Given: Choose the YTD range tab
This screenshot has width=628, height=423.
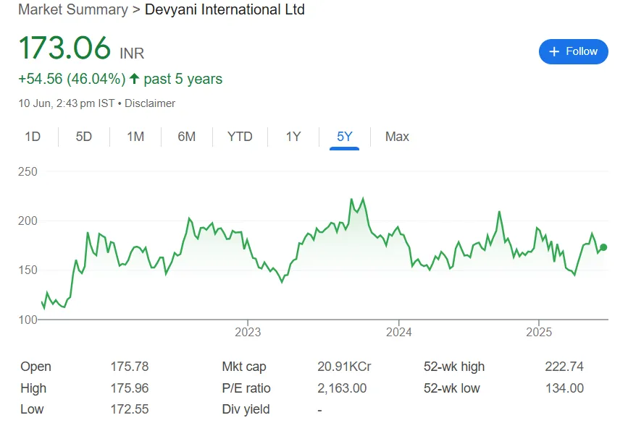Looking at the screenshot, I should click(x=240, y=137).
